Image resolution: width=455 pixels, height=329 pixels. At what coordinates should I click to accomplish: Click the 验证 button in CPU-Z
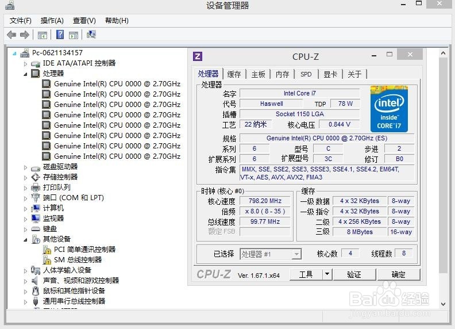[x=354, y=274]
